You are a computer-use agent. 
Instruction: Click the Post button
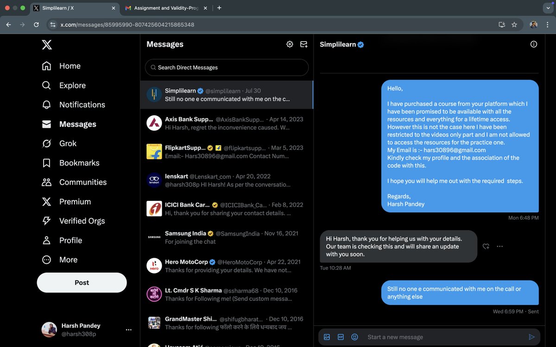(82, 283)
